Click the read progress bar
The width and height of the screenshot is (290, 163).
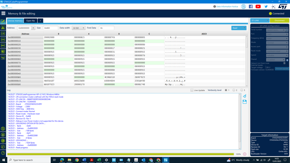point(120,154)
